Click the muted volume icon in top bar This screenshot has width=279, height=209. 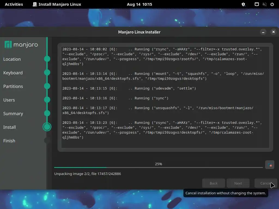click(264, 4)
